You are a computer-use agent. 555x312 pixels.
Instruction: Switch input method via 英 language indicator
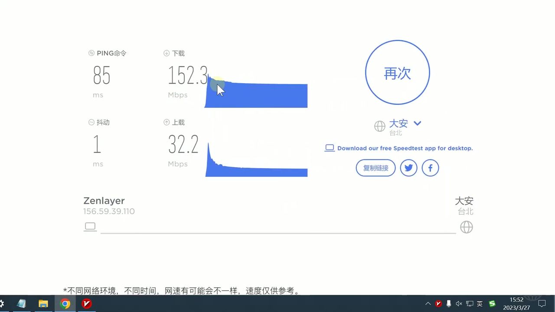[x=480, y=304]
